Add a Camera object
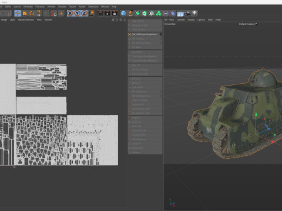Viewport: 282px width, 211px height. (x=187, y=13)
